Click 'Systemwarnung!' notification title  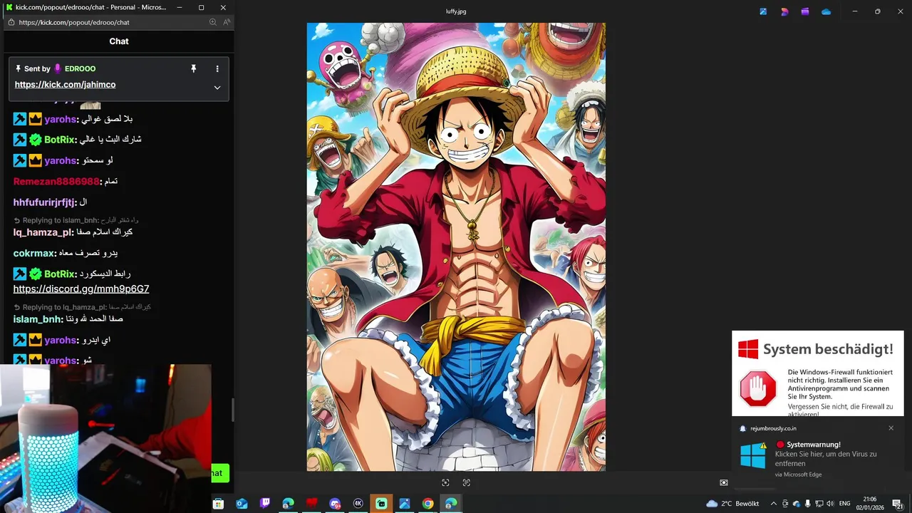click(x=814, y=445)
